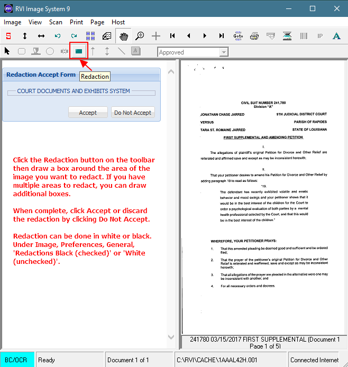Image resolution: width=348 pixels, height=367 pixels.
Task: Click the barcode icon
Action: 304,36
